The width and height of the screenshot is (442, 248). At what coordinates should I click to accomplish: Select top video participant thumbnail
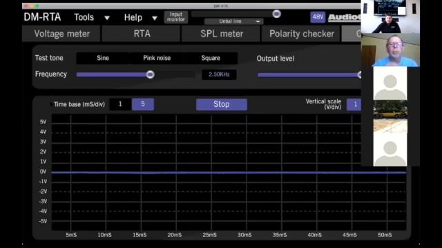pyautogui.click(x=390, y=17)
